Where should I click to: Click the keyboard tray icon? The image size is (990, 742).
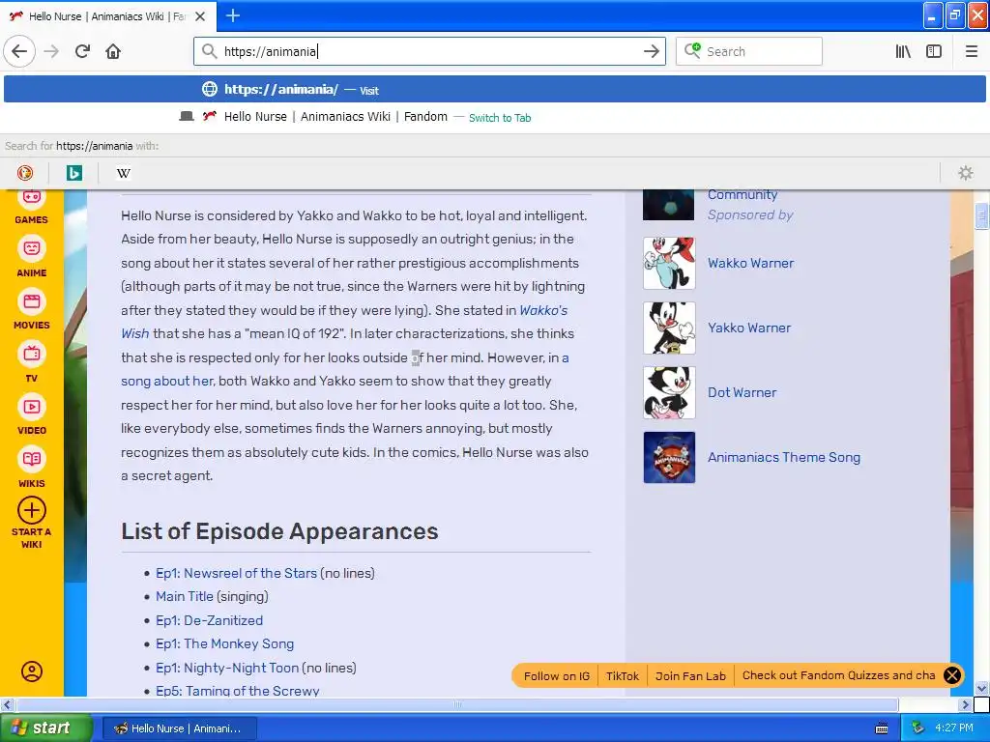882,728
